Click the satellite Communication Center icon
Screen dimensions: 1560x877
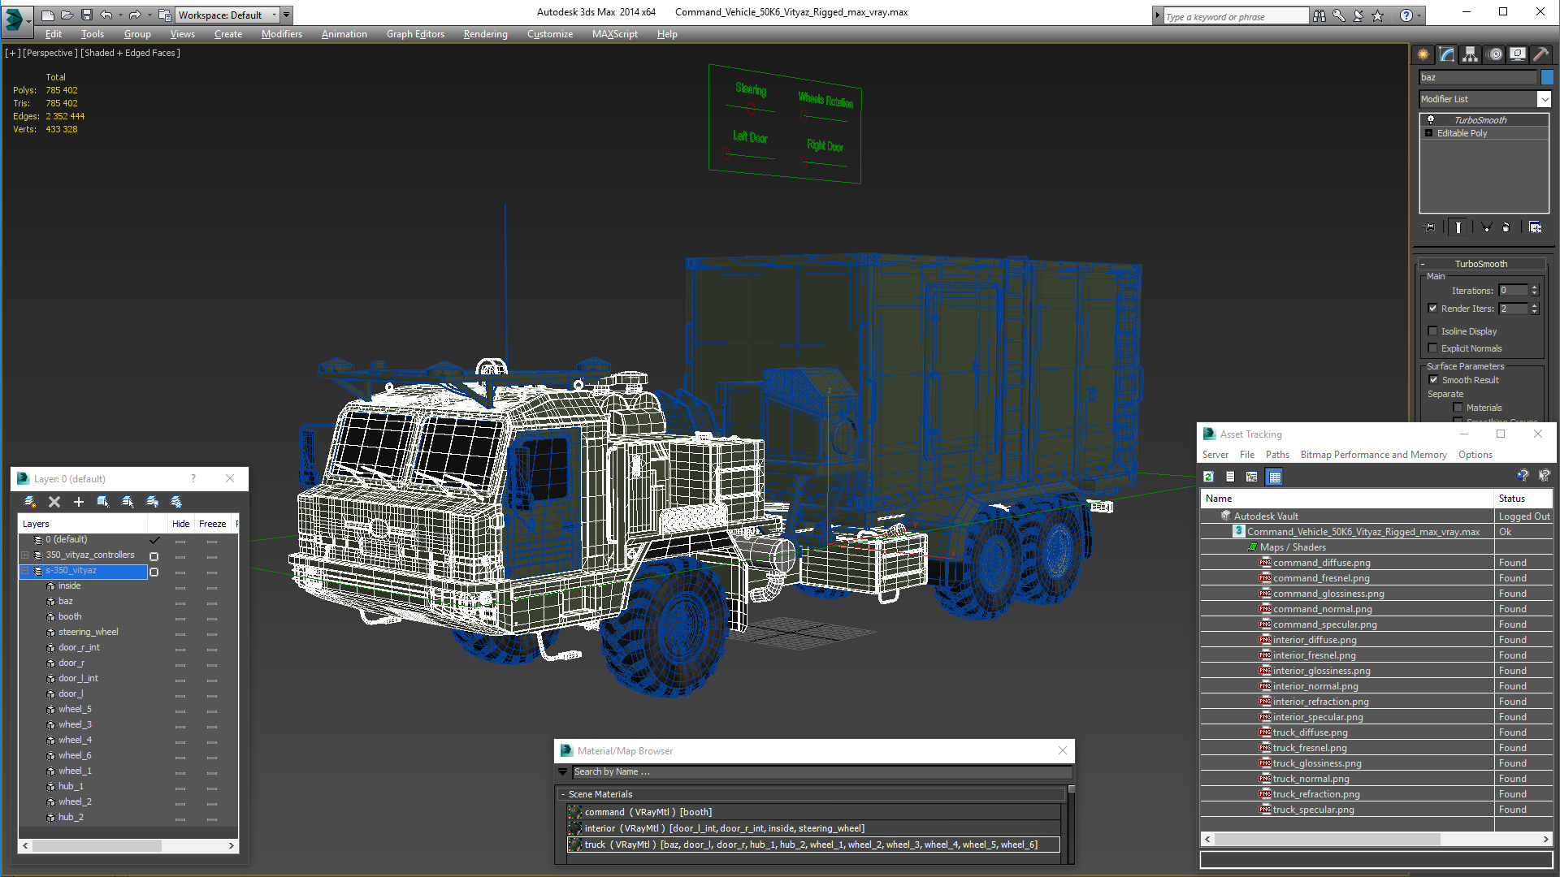point(1358,15)
